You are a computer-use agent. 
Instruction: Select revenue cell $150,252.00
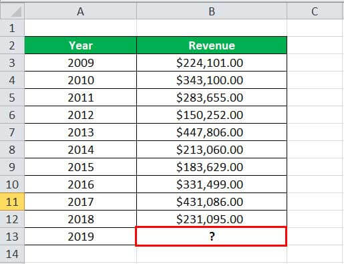(212, 115)
